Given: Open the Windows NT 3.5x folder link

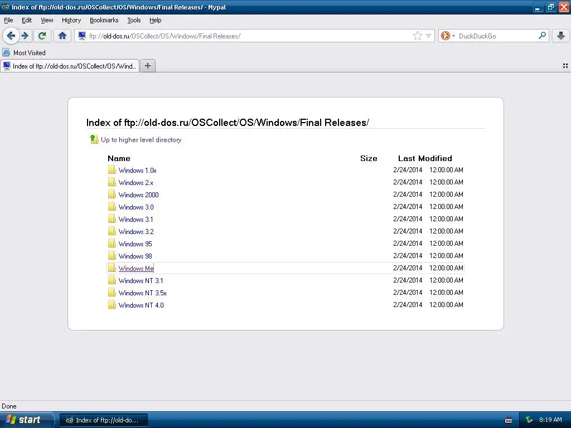Looking at the screenshot, I should pyautogui.click(x=142, y=293).
